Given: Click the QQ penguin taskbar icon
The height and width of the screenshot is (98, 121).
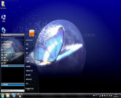Looking at the screenshot, I should [x=20, y=96].
